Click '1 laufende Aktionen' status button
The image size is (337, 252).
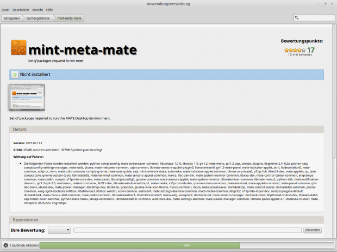[x=21, y=245]
